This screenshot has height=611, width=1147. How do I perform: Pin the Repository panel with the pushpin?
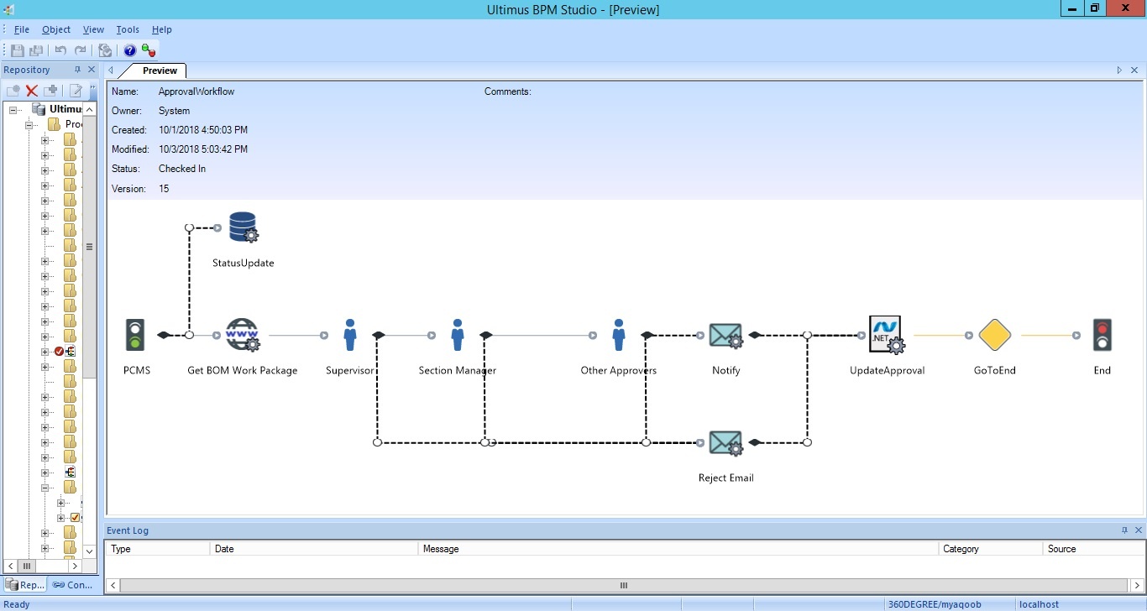pyautogui.click(x=78, y=70)
